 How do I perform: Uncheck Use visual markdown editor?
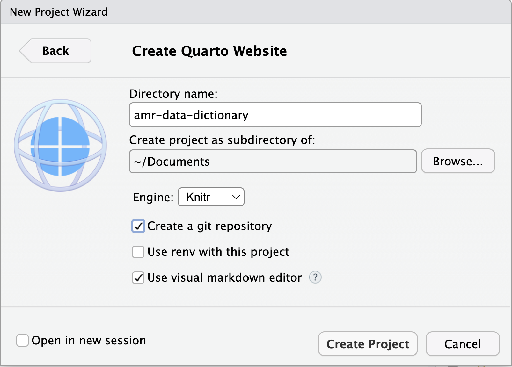[138, 277]
